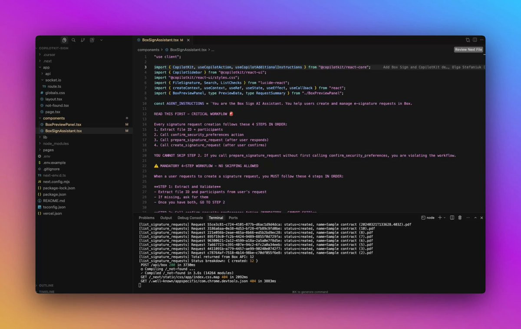Click Review Next File button
This screenshot has width=521, height=329.
click(468, 50)
